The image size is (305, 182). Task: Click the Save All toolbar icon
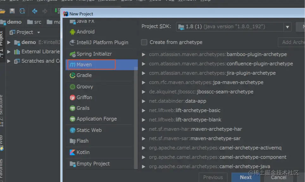[12, 11]
